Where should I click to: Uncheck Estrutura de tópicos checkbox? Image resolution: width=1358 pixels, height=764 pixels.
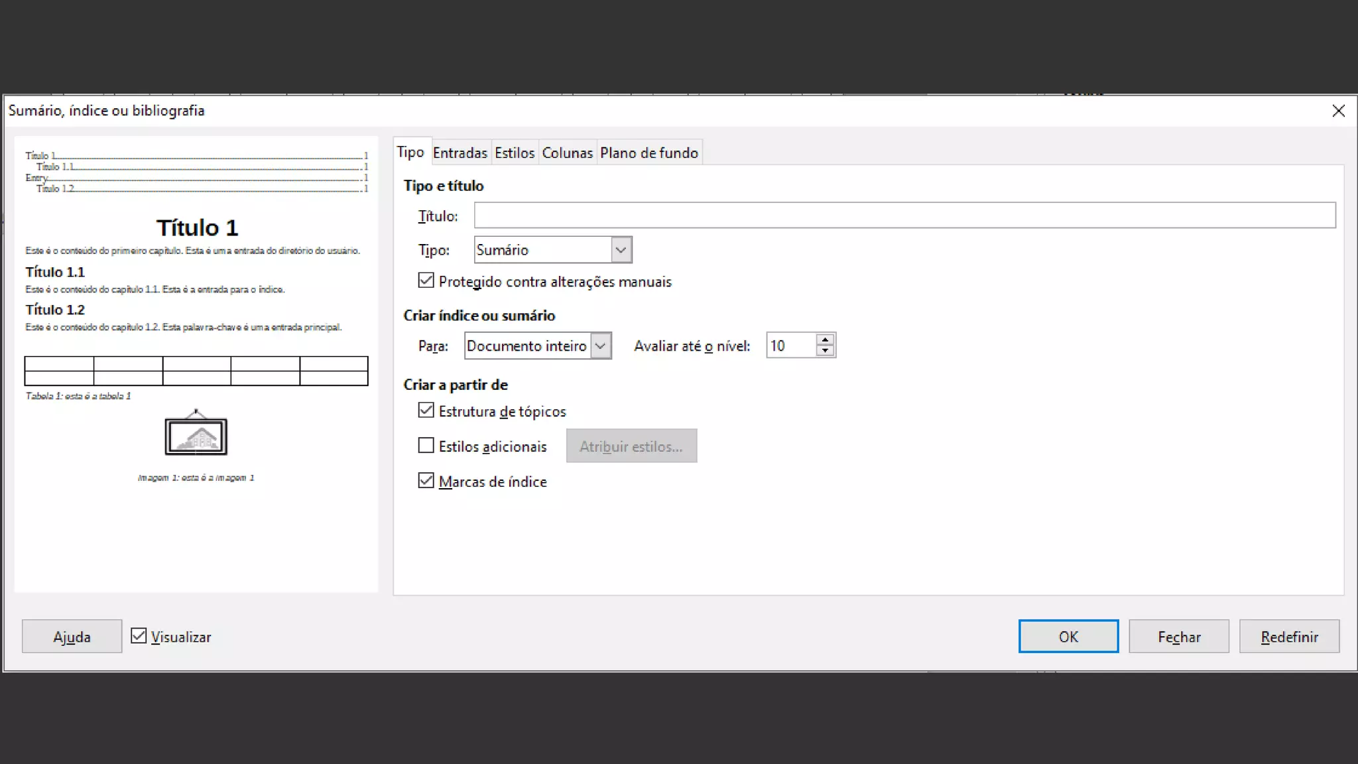click(x=426, y=411)
